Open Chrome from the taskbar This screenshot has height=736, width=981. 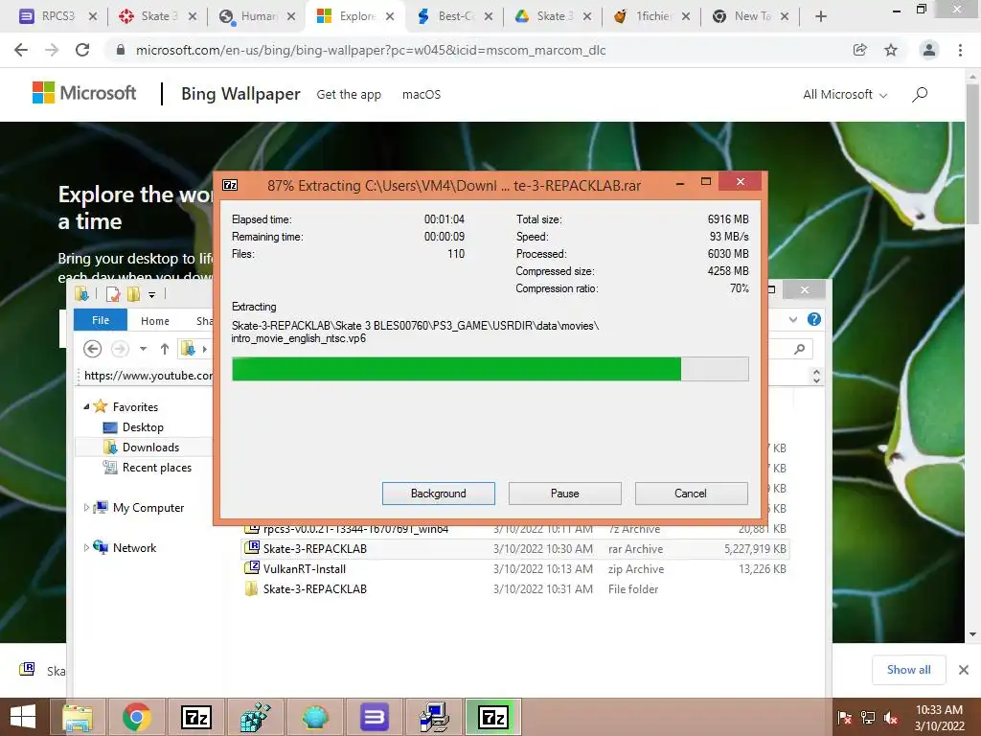136,717
